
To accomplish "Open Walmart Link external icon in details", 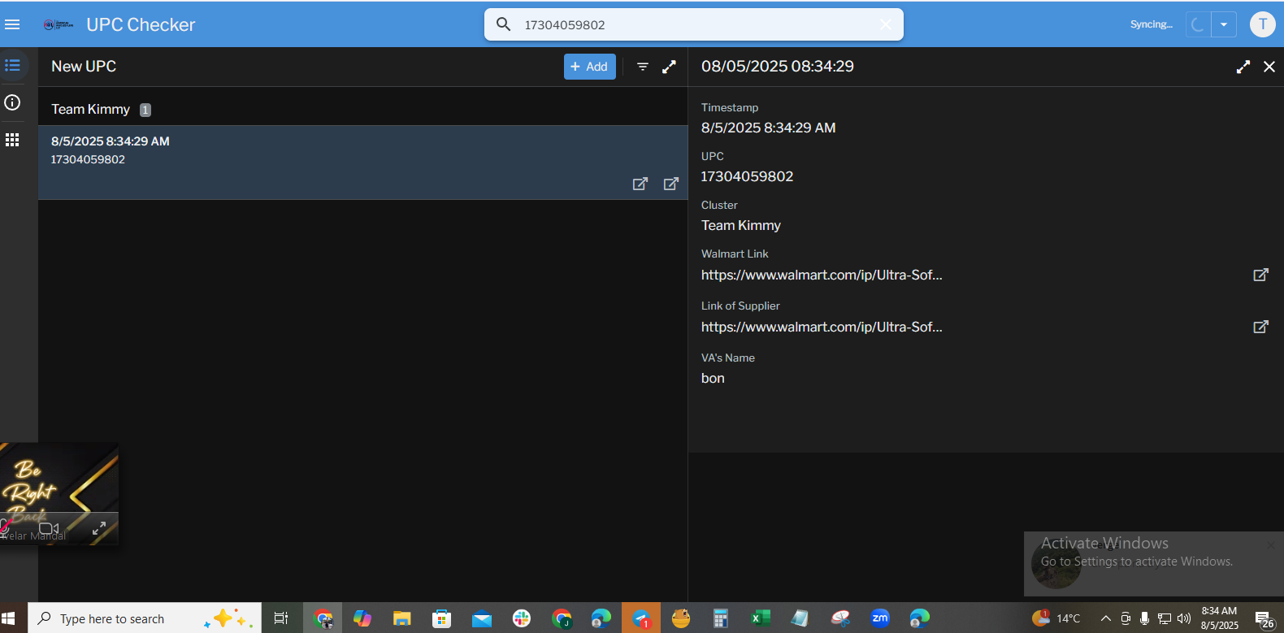I will pyautogui.click(x=1260, y=275).
